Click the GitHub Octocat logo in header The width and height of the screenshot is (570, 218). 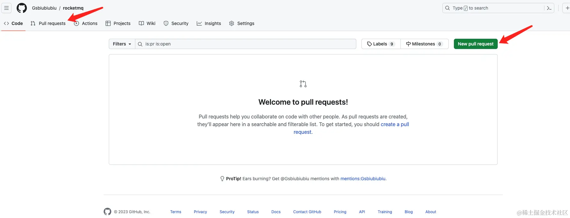(22, 8)
